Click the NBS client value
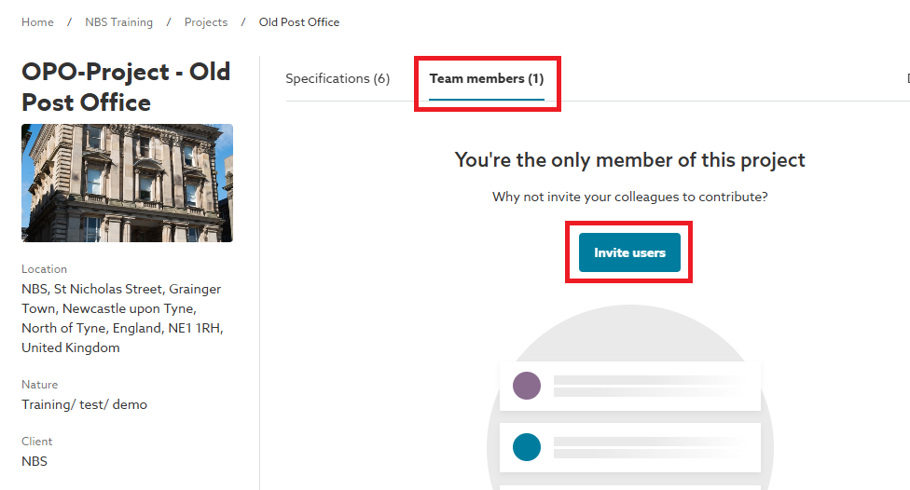The height and width of the screenshot is (490, 910). click(x=34, y=461)
